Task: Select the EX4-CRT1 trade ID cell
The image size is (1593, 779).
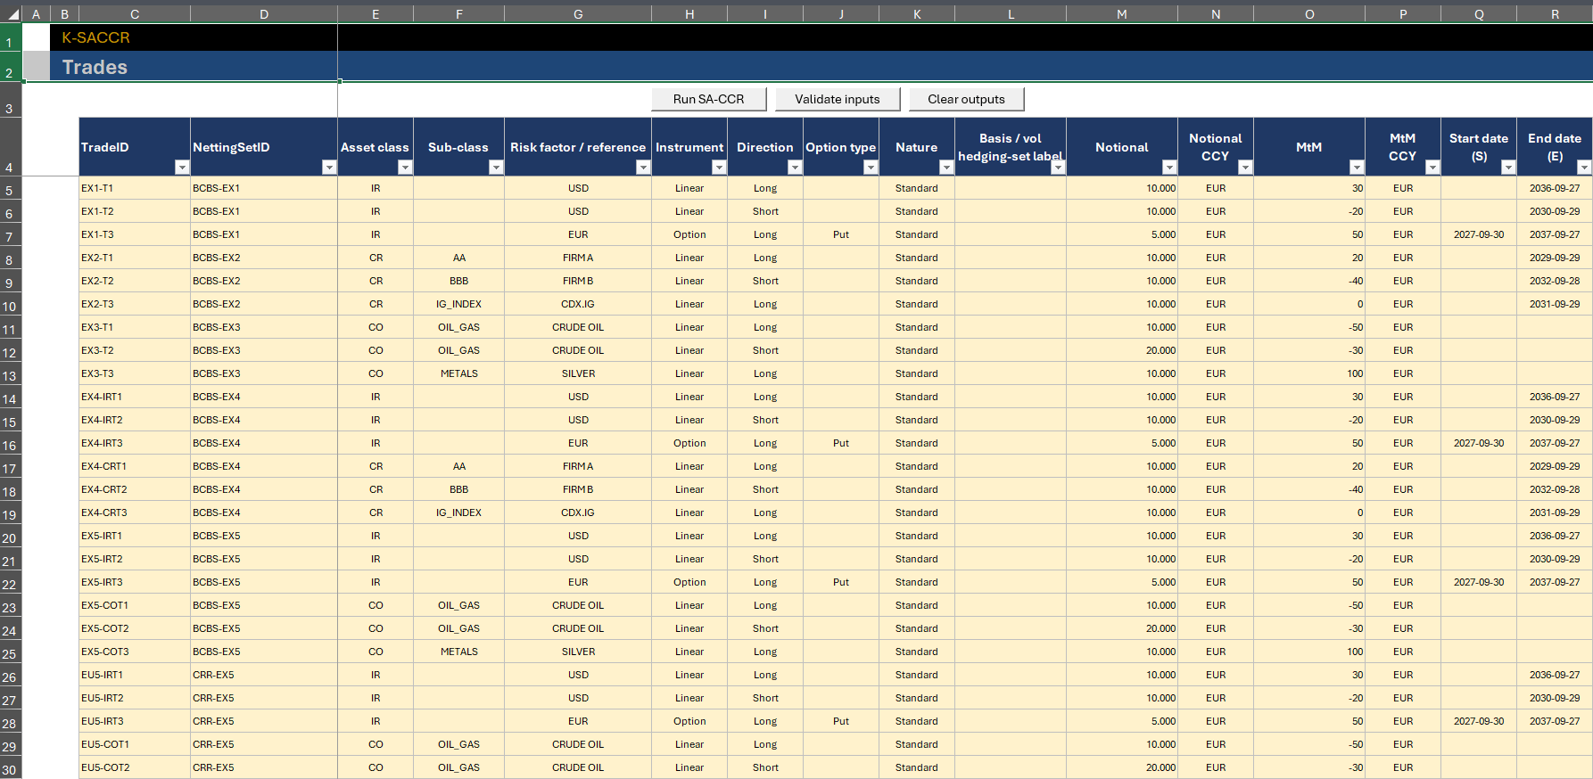Action: [135, 466]
